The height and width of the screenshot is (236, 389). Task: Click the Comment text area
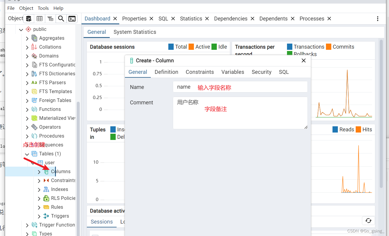[240, 113]
